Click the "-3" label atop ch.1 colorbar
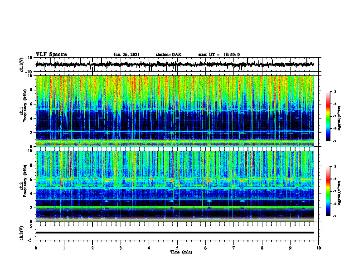The width and height of the screenshot is (359, 278). click(335, 91)
